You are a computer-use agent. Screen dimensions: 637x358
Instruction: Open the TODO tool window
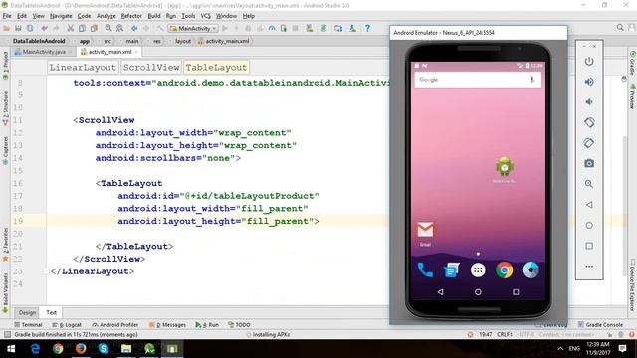point(239,325)
